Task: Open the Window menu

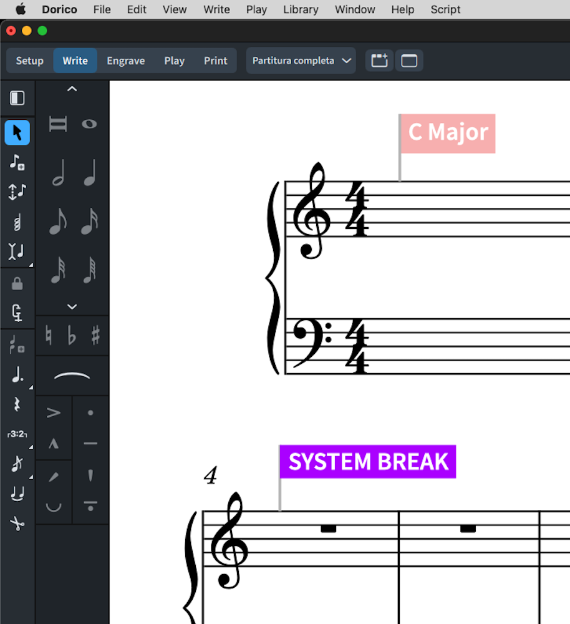Action: click(x=355, y=9)
